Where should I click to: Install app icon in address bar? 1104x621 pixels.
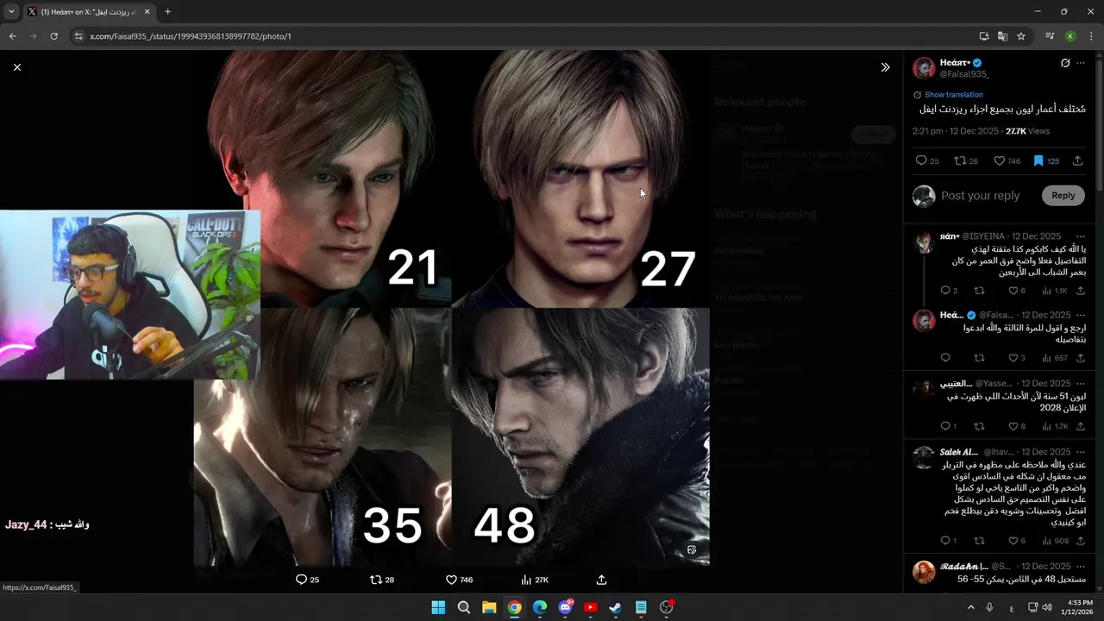click(x=984, y=36)
